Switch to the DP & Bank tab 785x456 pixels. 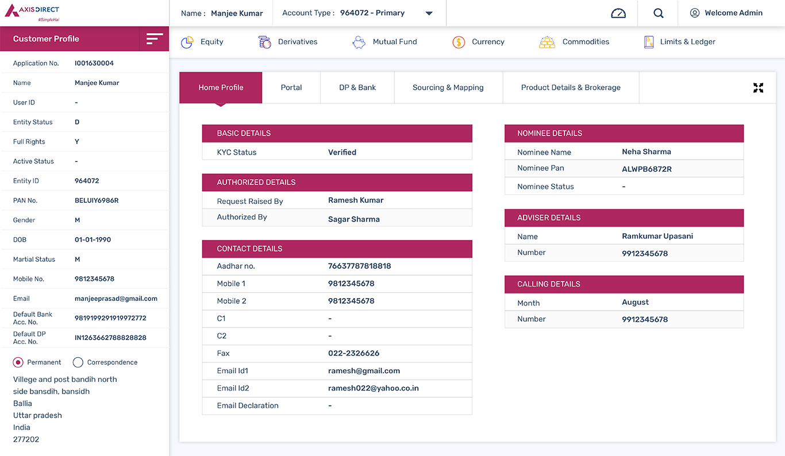(357, 88)
